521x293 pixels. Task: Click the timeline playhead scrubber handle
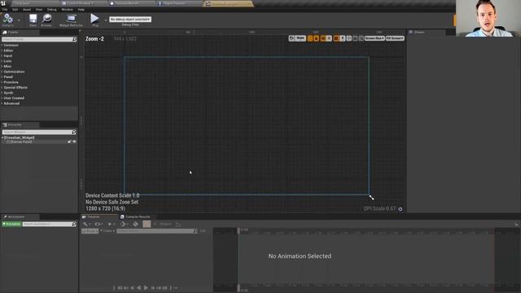point(239,230)
